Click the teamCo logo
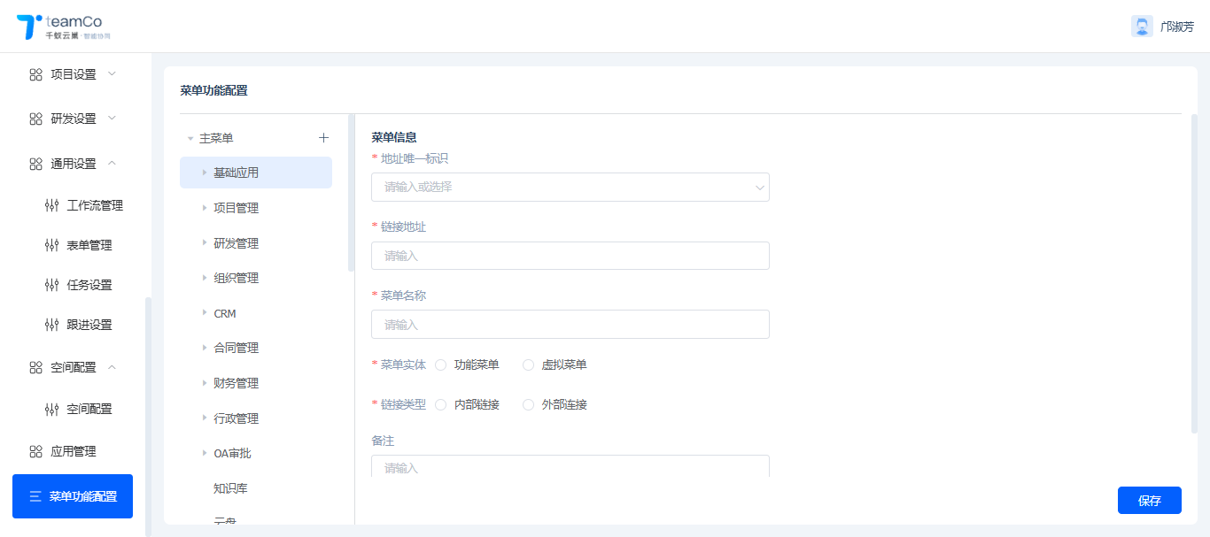 (x=65, y=27)
